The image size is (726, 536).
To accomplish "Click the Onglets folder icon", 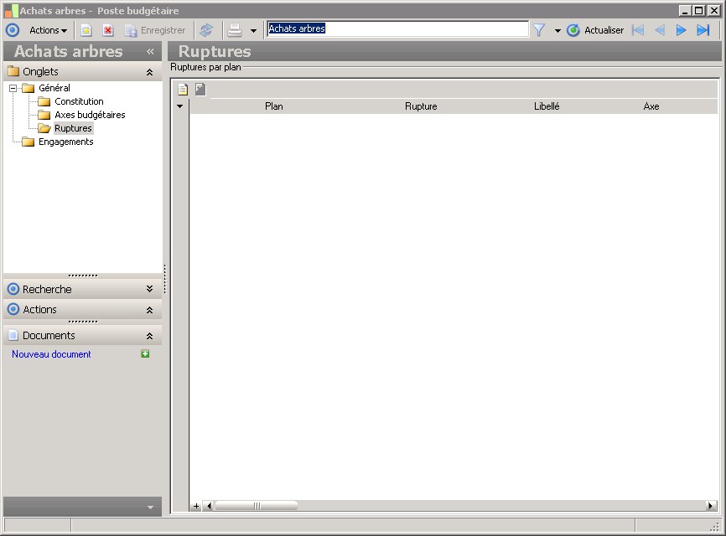I will tap(13, 71).
